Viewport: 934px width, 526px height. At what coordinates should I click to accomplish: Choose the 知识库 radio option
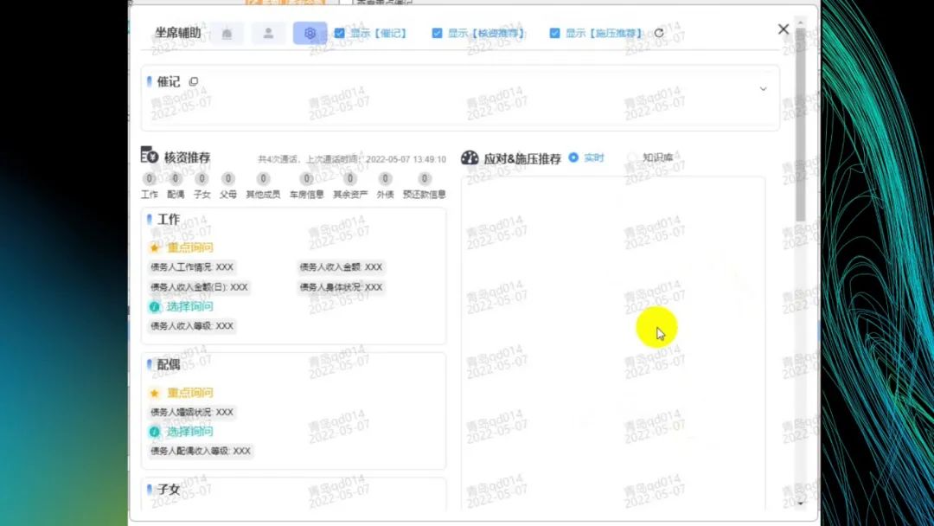tap(632, 157)
